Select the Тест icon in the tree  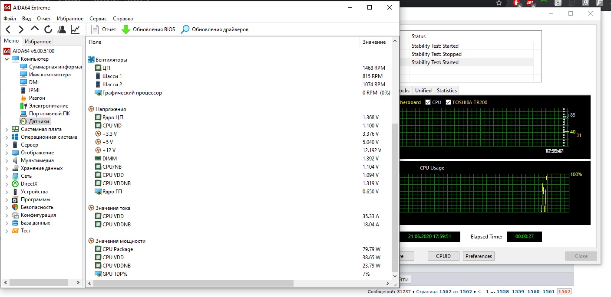coord(15,231)
